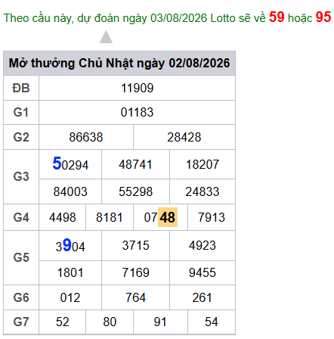334x339 pixels.
Task: Click the G3 number 55298
Action: pos(136,191)
